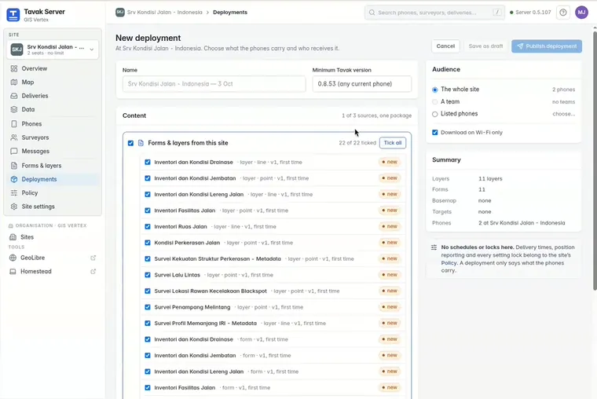597x399 pixels.
Task: Click Server 0.5.107 status indicator
Action: click(x=530, y=13)
